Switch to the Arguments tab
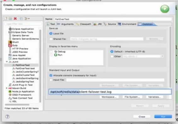This screenshot has height=124, width=178. point(65,24)
